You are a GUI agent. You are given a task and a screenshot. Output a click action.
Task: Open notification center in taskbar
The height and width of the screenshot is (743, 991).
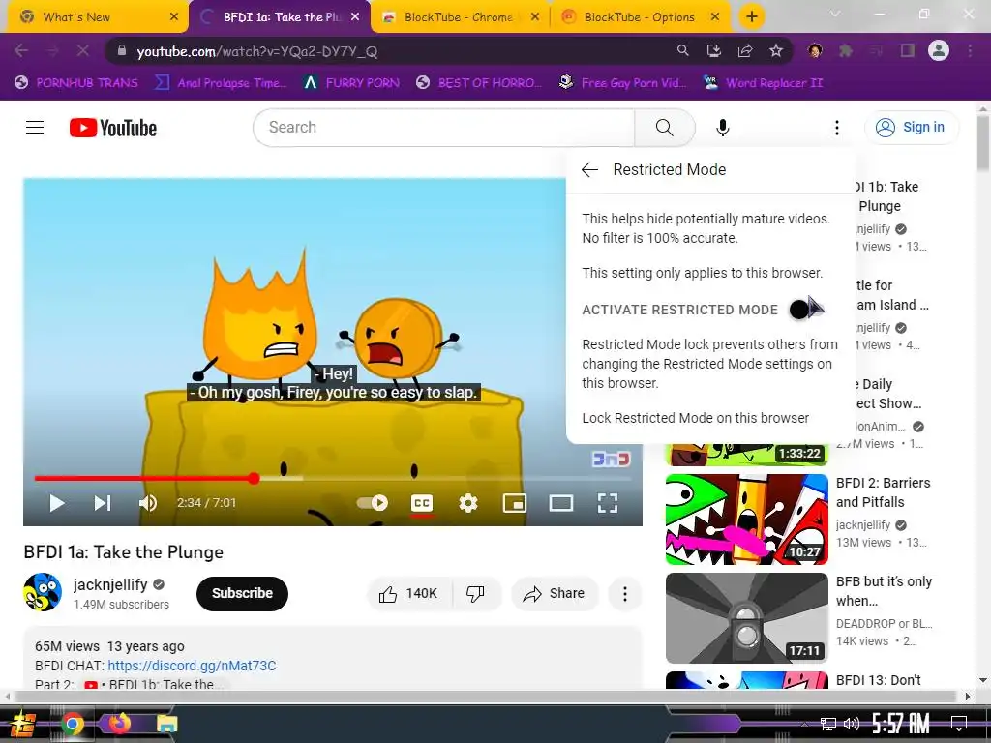959,724
